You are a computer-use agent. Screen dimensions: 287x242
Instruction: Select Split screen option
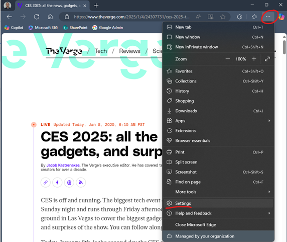(x=218, y=162)
